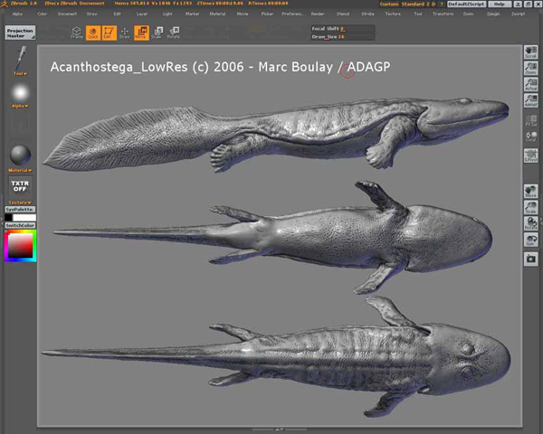Open the Draw menu
The image size is (543, 434).
click(92, 14)
